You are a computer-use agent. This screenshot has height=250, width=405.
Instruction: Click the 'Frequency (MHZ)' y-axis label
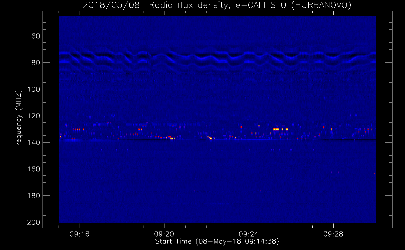(19, 120)
